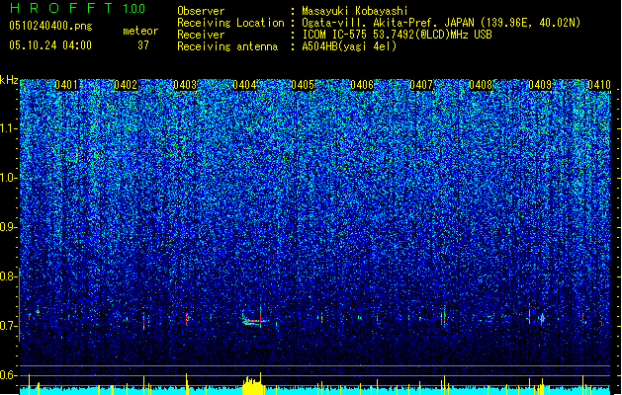Click time marker 0407
622x395 pixels.
(421, 85)
